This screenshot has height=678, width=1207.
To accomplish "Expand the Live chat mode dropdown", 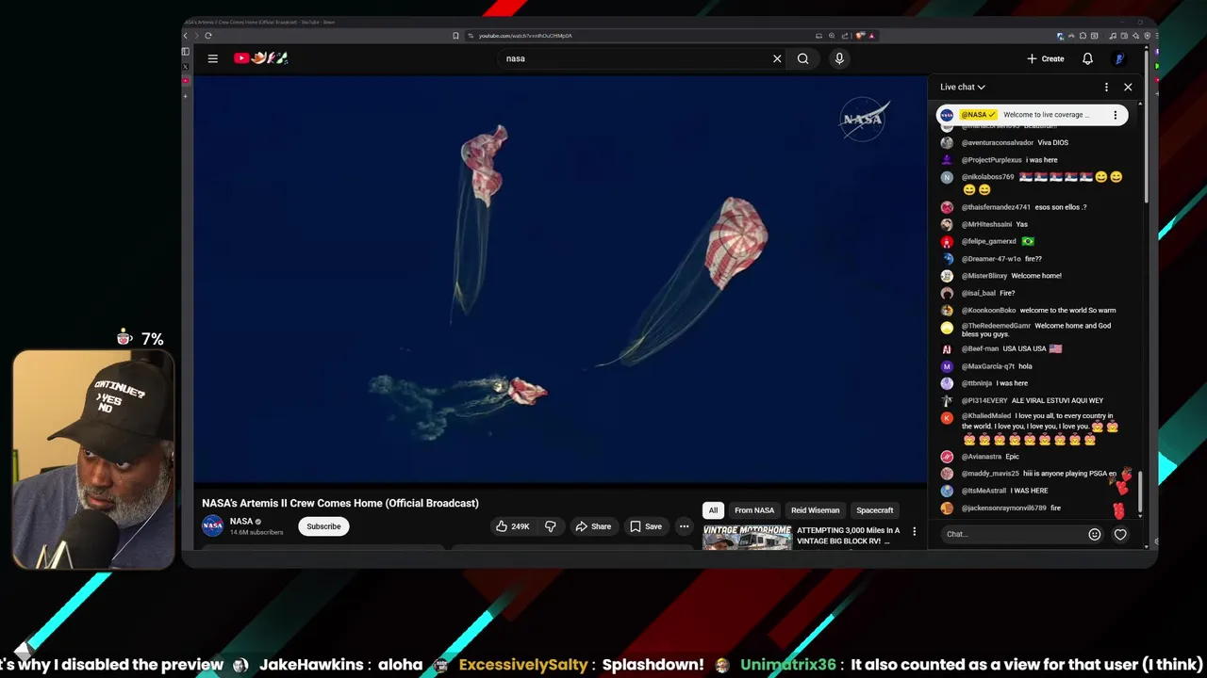I will tap(963, 87).
